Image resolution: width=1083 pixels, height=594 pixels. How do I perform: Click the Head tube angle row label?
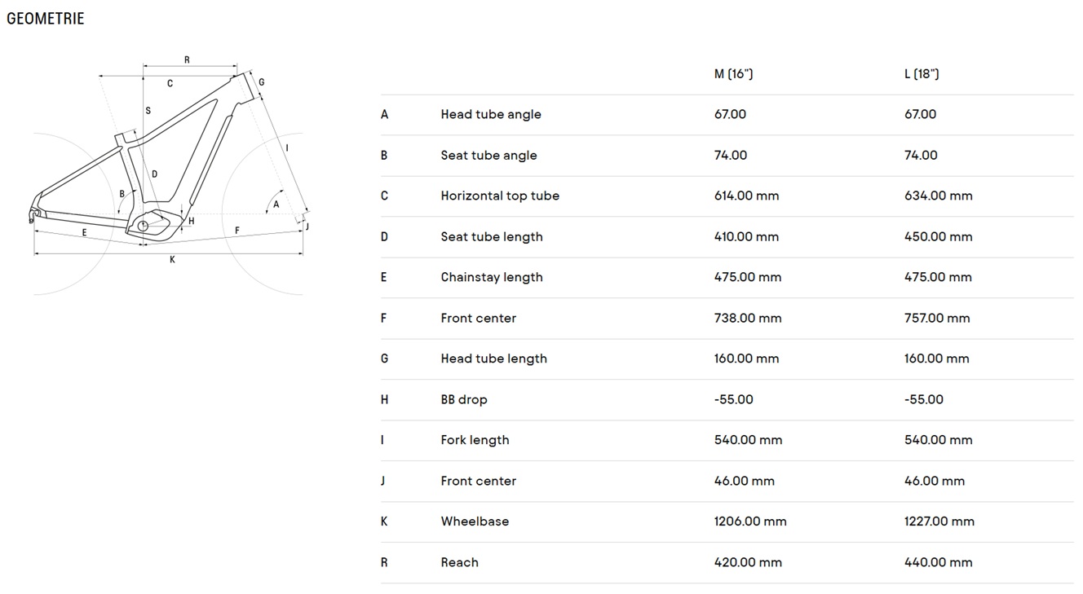(491, 115)
